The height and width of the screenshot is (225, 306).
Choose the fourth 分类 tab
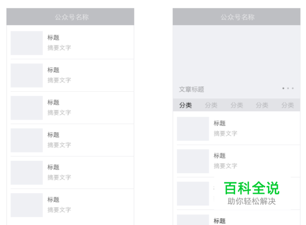tap(262, 105)
